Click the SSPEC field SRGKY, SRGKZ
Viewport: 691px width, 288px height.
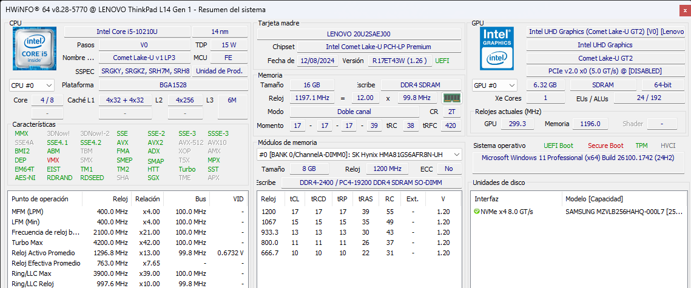click(144, 71)
